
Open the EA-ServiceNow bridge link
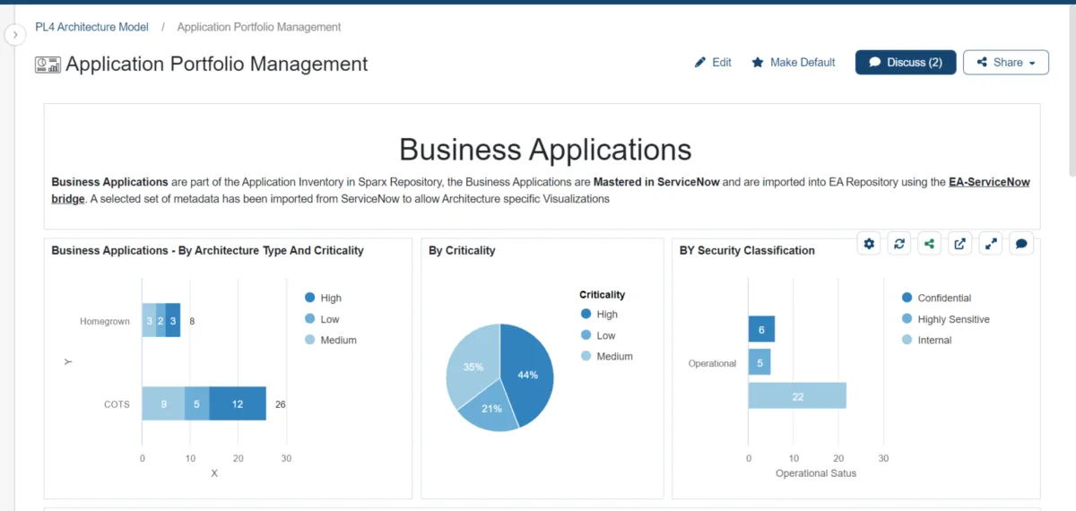pyautogui.click(x=989, y=182)
